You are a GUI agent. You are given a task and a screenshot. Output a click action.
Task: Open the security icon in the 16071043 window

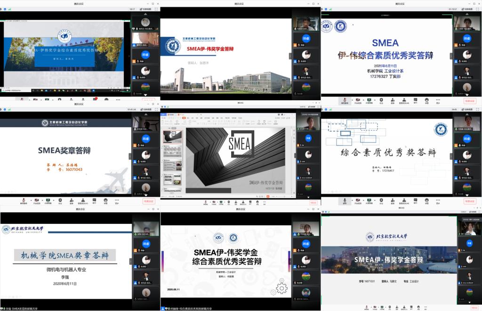click(x=60, y=201)
